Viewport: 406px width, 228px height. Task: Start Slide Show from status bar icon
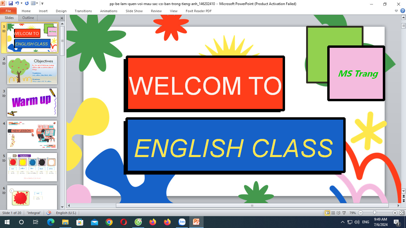(x=344, y=213)
